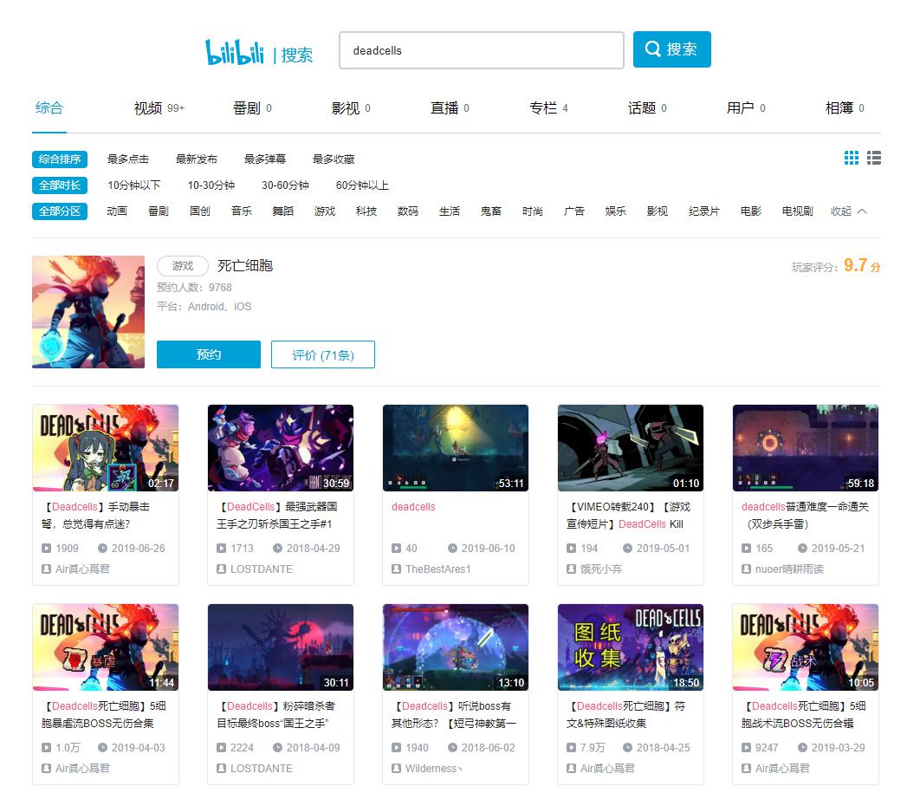Open video title 符文&特殊图纸收集
This screenshot has width=907, height=793.
[x=625, y=714]
